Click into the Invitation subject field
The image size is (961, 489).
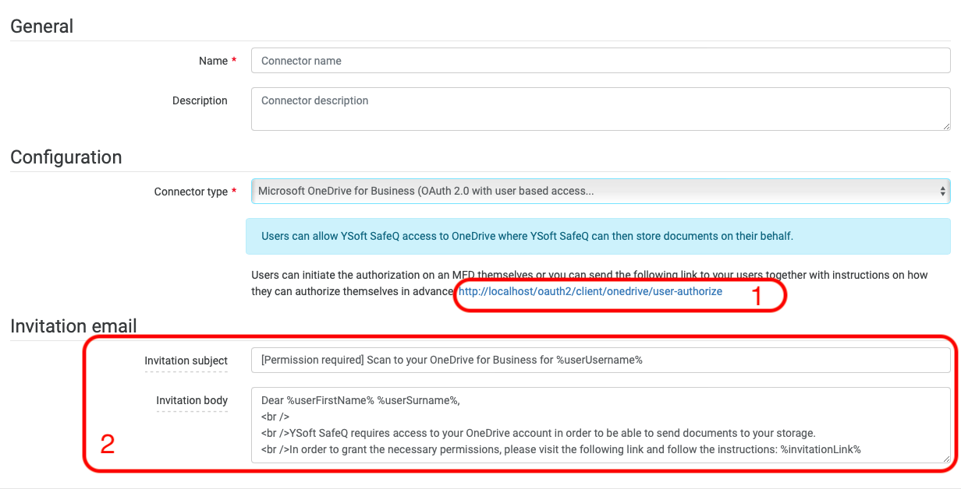pyautogui.click(x=600, y=361)
